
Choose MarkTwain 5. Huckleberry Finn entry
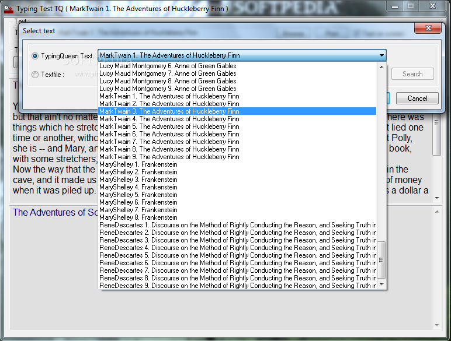pos(237,126)
